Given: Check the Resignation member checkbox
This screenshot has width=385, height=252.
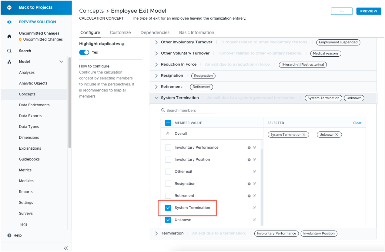Looking at the screenshot, I should (168, 184).
